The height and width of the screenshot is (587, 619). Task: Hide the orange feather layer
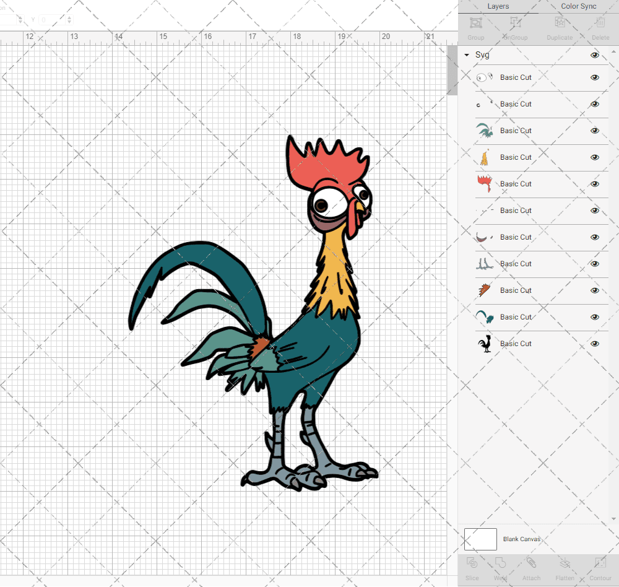coord(594,290)
